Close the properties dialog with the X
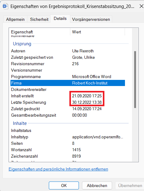The image size is (144, 191). pyautogui.click(x=142, y=6)
